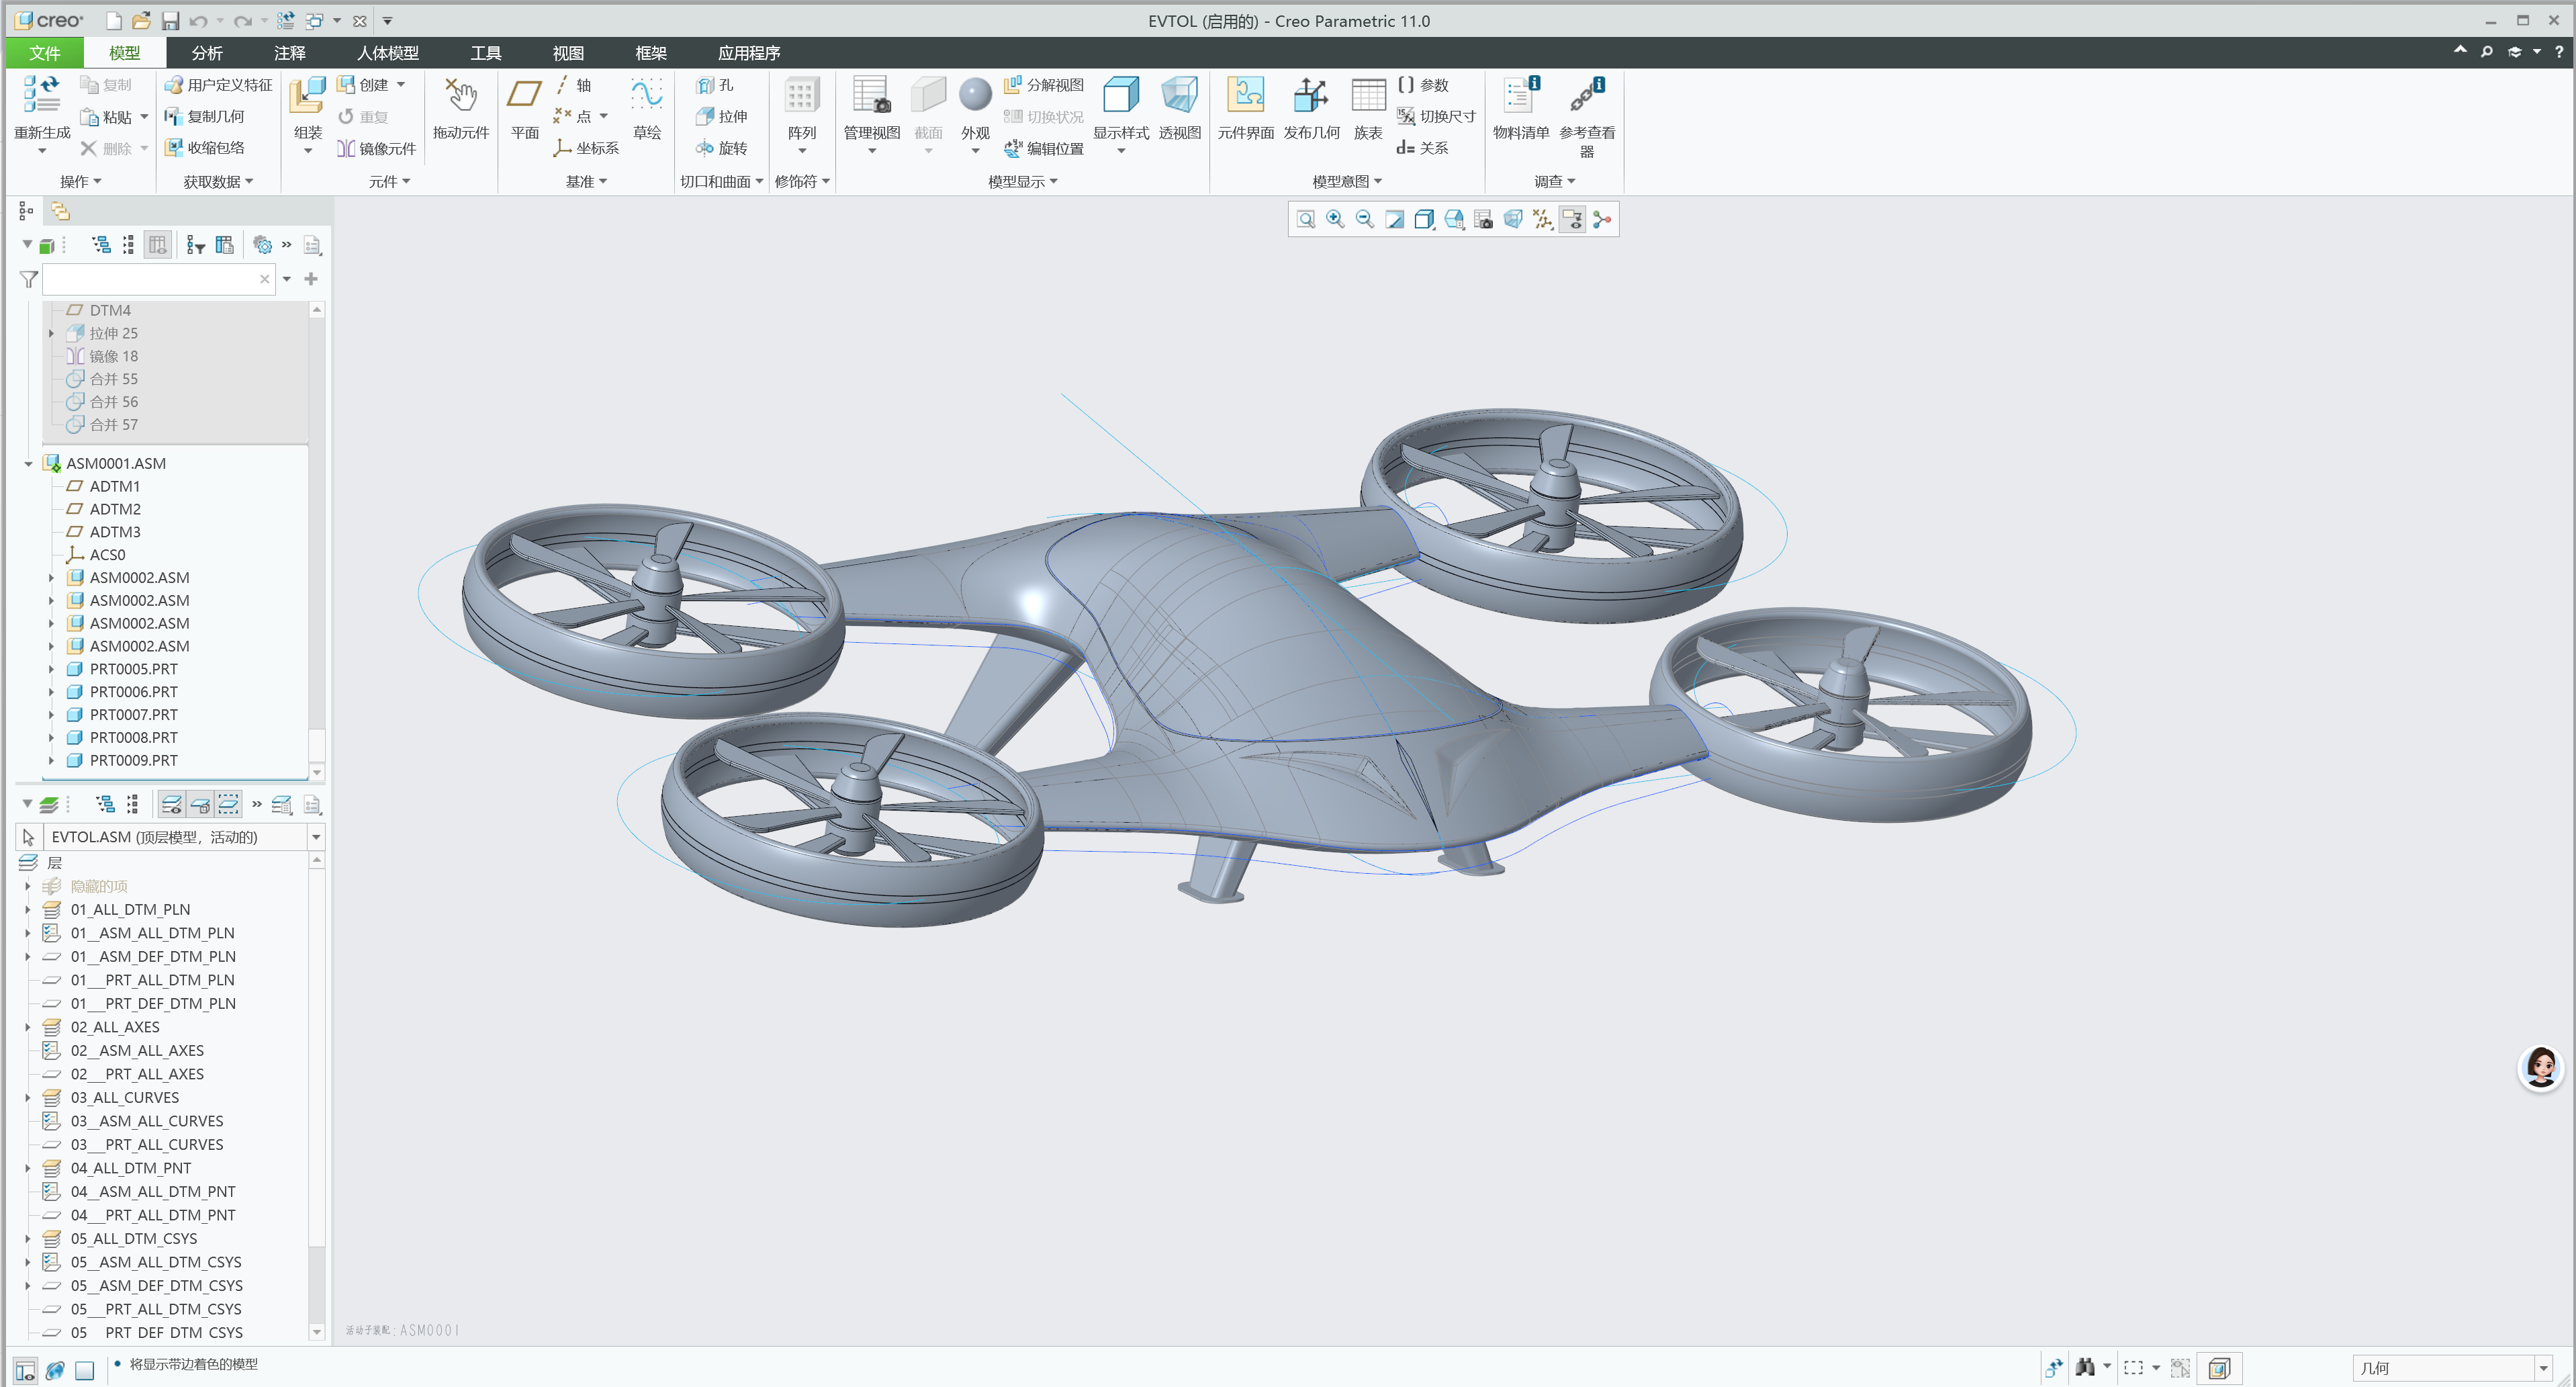Viewport: 2576px width, 1387px height.
Task: Click the Zoom Out magnifier icon
Action: 1365,219
